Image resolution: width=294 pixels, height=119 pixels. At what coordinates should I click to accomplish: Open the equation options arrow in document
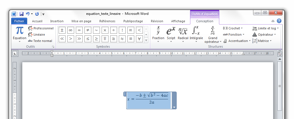[x=174, y=107]
